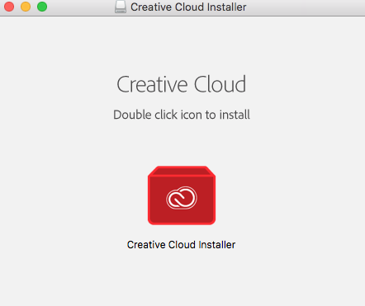The image size is (365, 306).
Task: Click the word "Cloud" in the large heading
Action: point(220,84)
